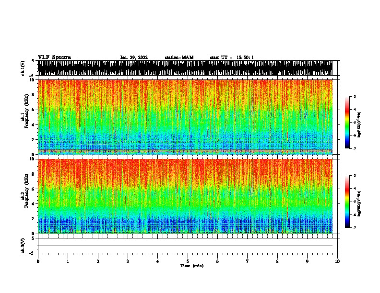
Task: Click time axis tick label 3
Action: 128,261
